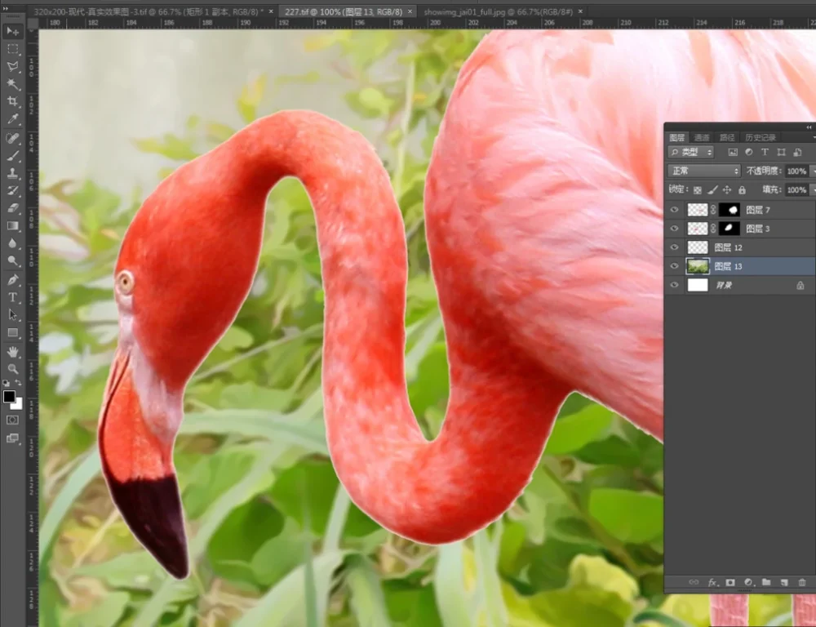Toggle the type layer filter
Screen dimensions: 816x627
tap(765, 152)
